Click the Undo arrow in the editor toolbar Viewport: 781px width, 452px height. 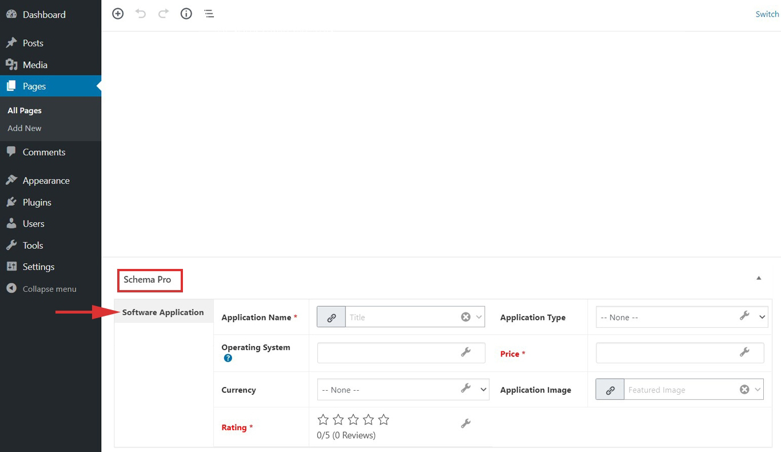141,13
